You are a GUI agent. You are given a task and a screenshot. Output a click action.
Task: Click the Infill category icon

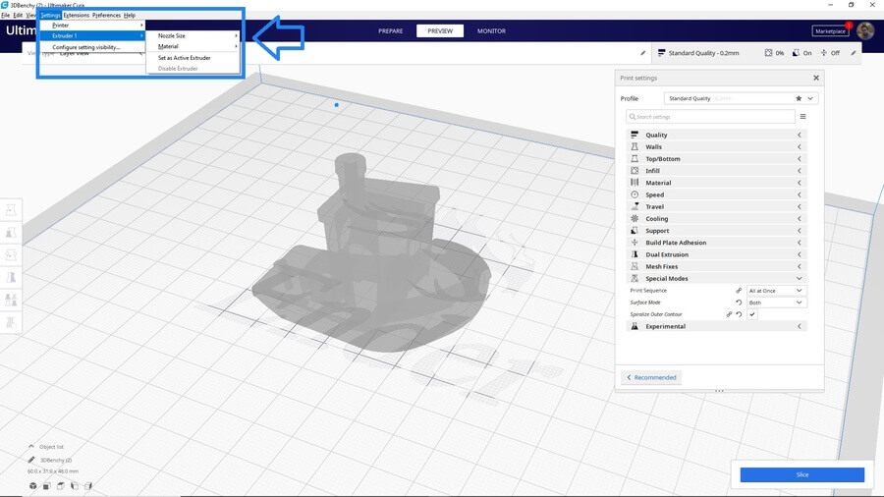[635, 171]
